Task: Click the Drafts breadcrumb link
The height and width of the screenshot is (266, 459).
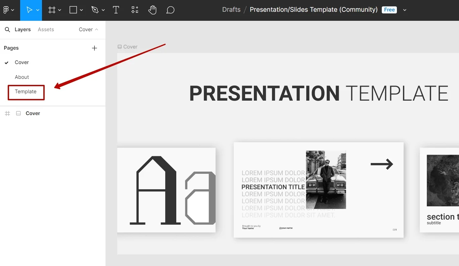Action: [x=231, y=10]
